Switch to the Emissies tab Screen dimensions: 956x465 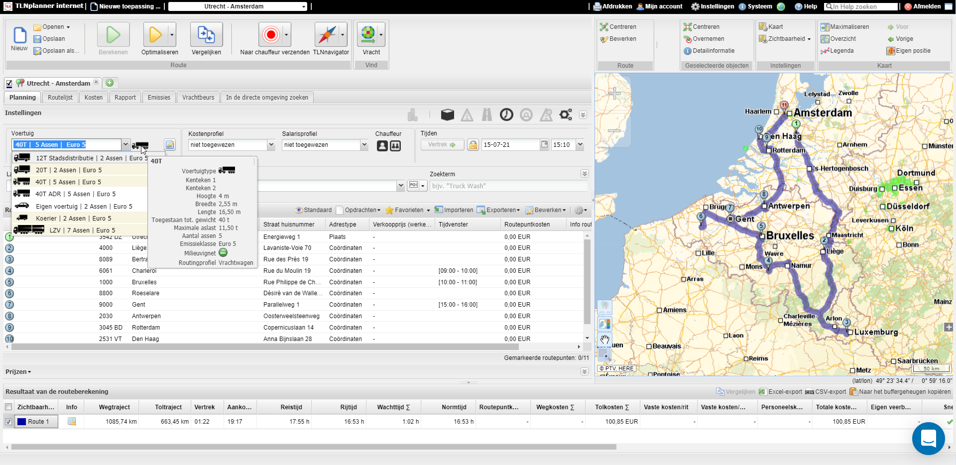coord(158,97)
